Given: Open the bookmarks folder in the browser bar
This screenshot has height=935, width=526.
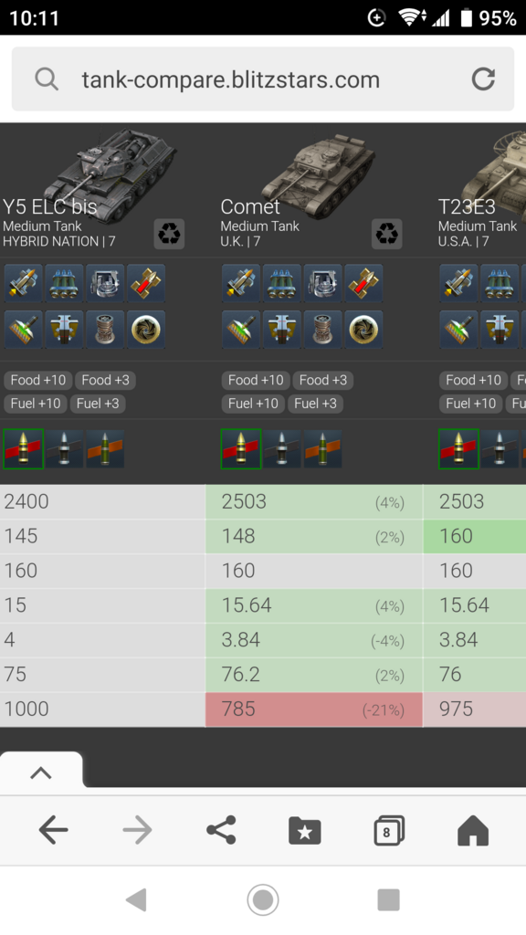Looking at the screenshot, I should (x=305, y=830).
